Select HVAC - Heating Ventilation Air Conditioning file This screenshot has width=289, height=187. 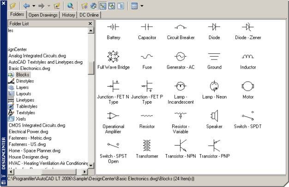[48, 164]
